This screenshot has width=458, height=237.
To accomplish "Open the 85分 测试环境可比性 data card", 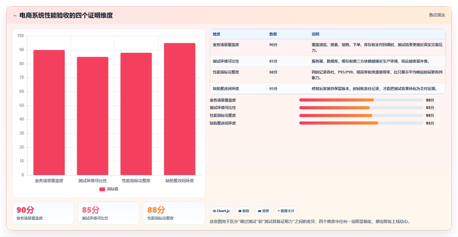I will coord(109,213).
